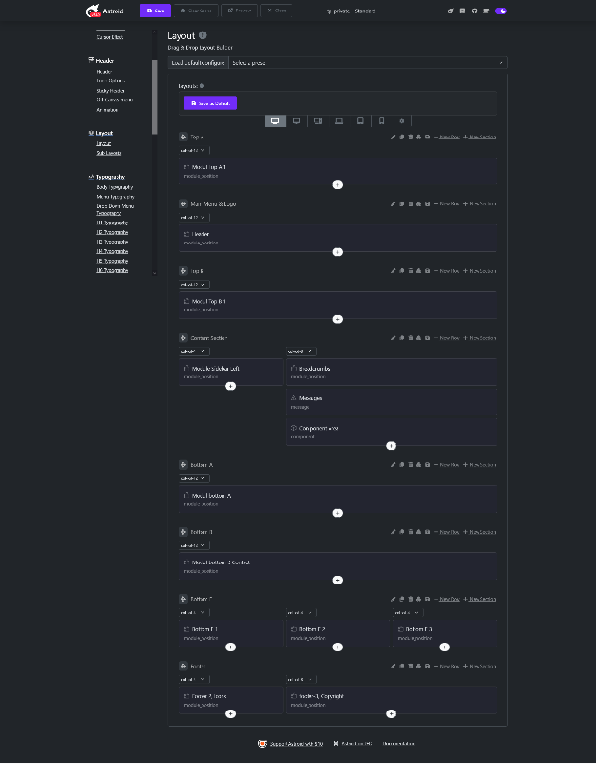Click the edit pencil icon for Top A section
This screenshot has height=764, width=596.
(x=393, y=137)
